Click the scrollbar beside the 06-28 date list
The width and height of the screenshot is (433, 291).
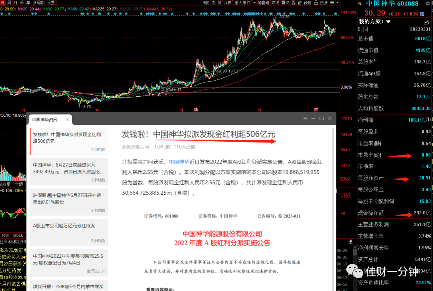355,268
